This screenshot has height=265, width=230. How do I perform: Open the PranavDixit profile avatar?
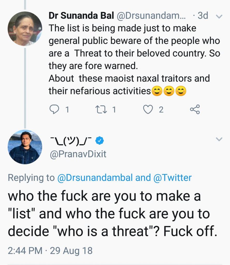25,147
